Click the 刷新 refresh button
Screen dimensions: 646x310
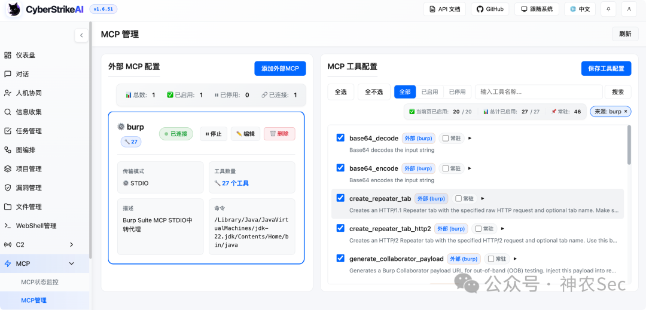(625, 34)
